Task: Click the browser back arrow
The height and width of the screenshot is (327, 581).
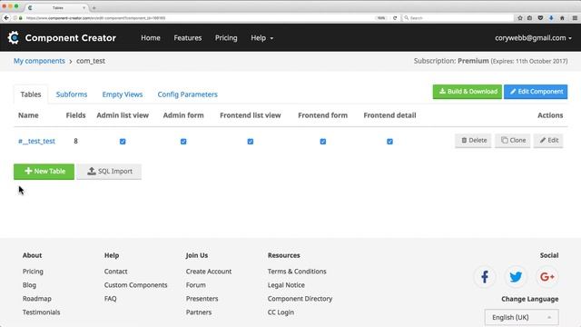Action: 6,18
